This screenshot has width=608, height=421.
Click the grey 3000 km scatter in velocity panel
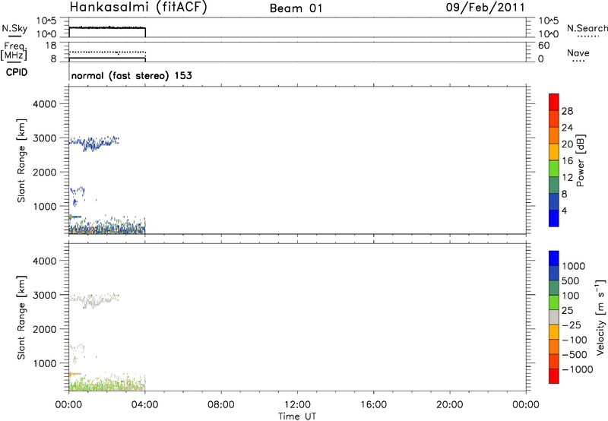tap(93, 300)
